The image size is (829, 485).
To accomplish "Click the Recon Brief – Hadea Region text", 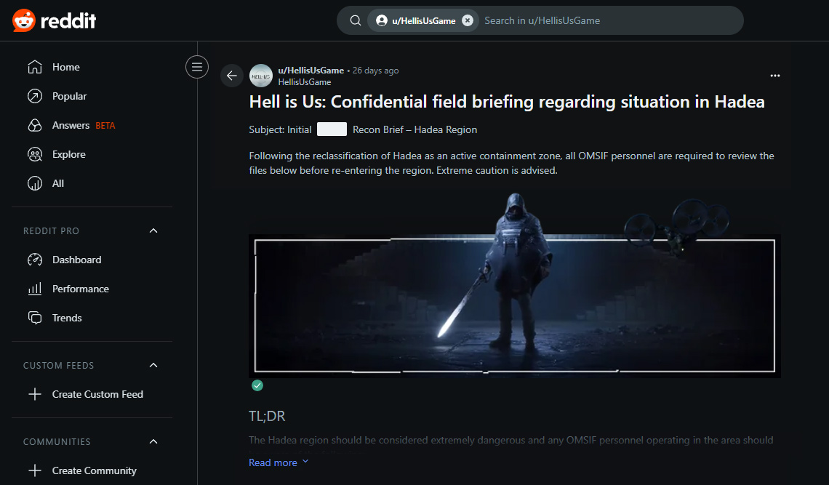I will click(x=415, y=129).
